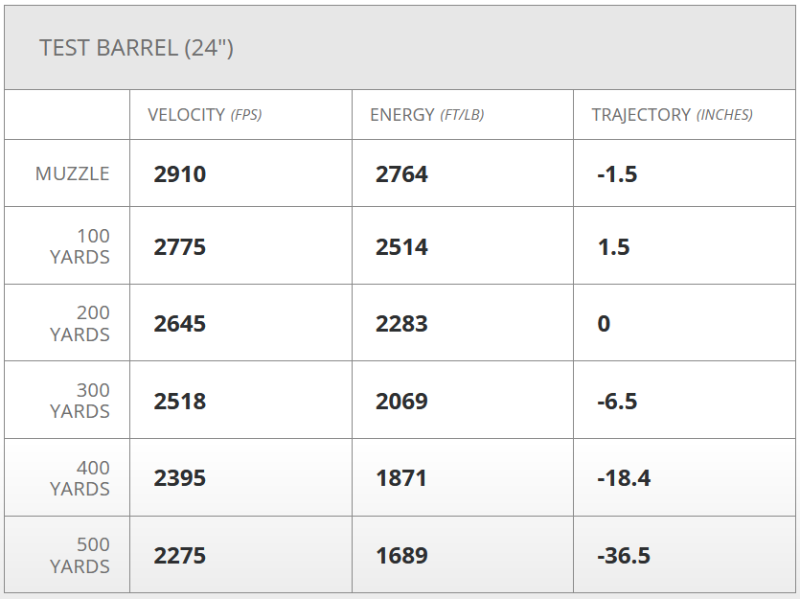Click the 300 YARDS row label
This screenshot has width=800, height=599.
coord(80,401)
